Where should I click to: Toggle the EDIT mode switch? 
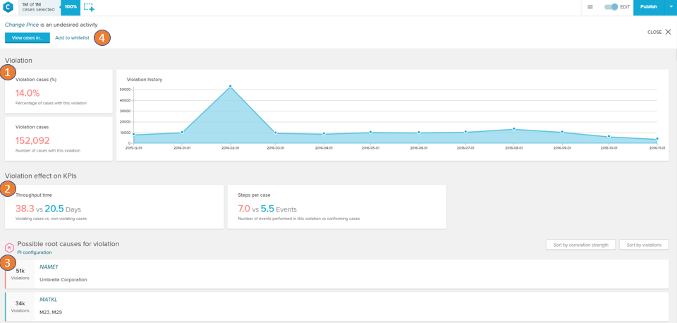[611, 7]
